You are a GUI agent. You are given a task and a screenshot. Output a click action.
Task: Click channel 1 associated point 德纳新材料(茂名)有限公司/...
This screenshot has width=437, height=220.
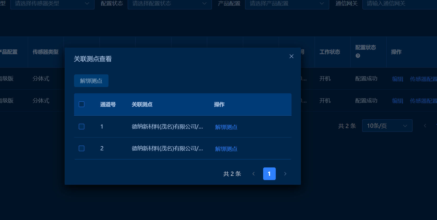tap(167, 127)
